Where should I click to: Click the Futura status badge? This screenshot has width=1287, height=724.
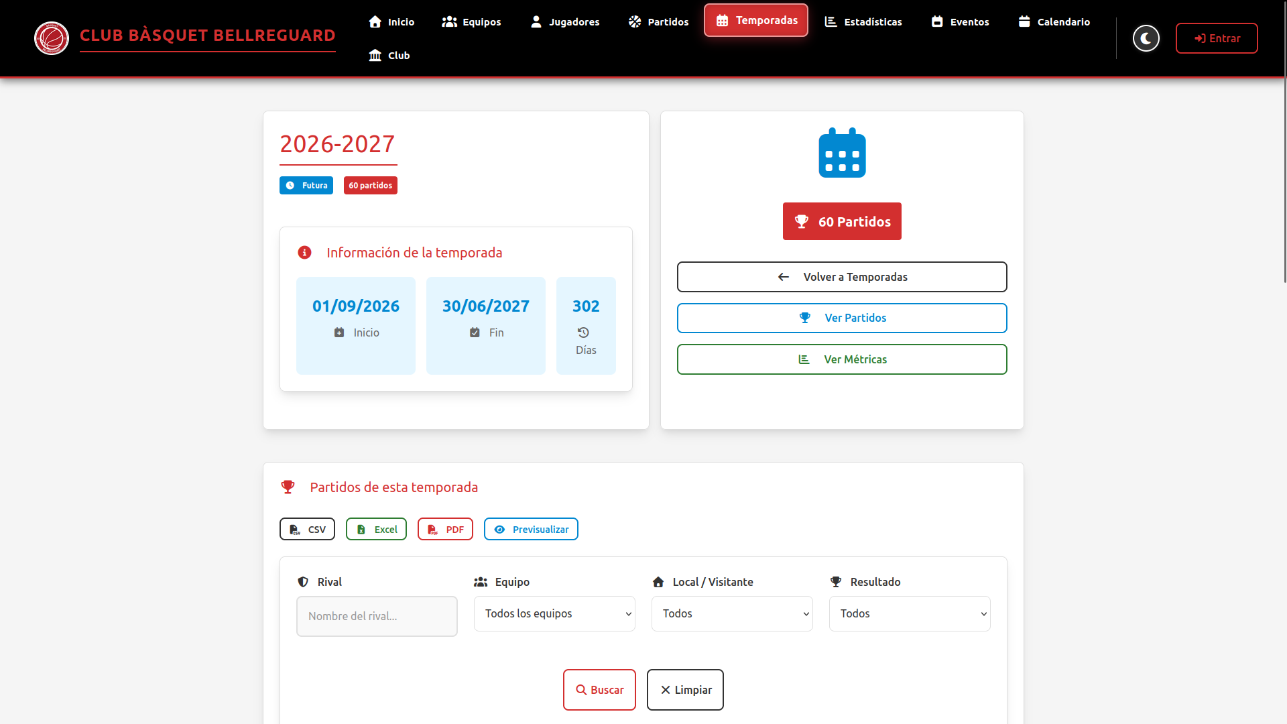click(x=306, y=185)
